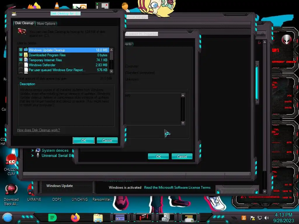Click the Windows Defender file icon
Viewport: 299px width, 224px height.
pos(26,65)
